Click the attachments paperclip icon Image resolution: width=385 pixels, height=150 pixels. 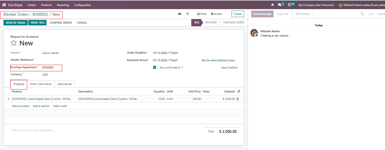(362, 14)
